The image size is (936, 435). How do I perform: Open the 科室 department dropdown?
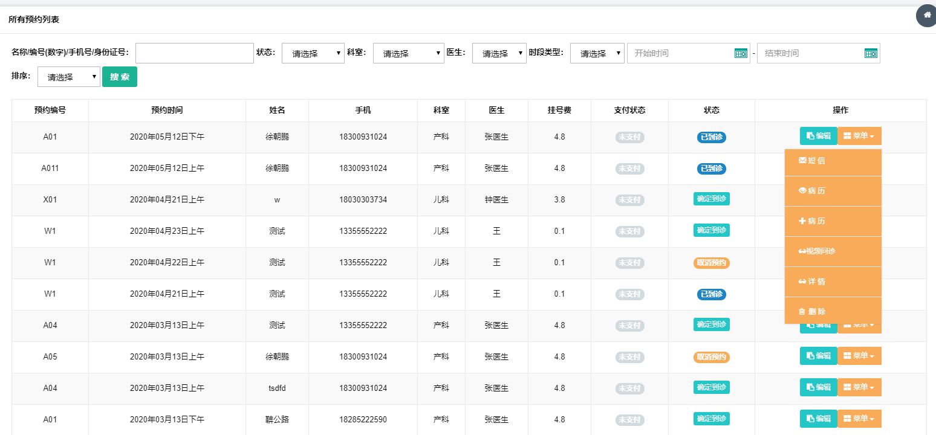click(x=409, y=53)
